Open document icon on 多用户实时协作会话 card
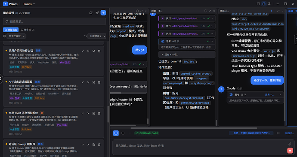Image resolution: width=297 pixels, height=157 pixels. click(93, 51)
